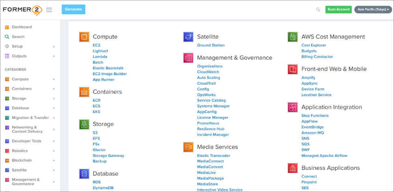Click the blue Database section icon
The width and height of the screenshot is (394, 192).
point(84,174)
